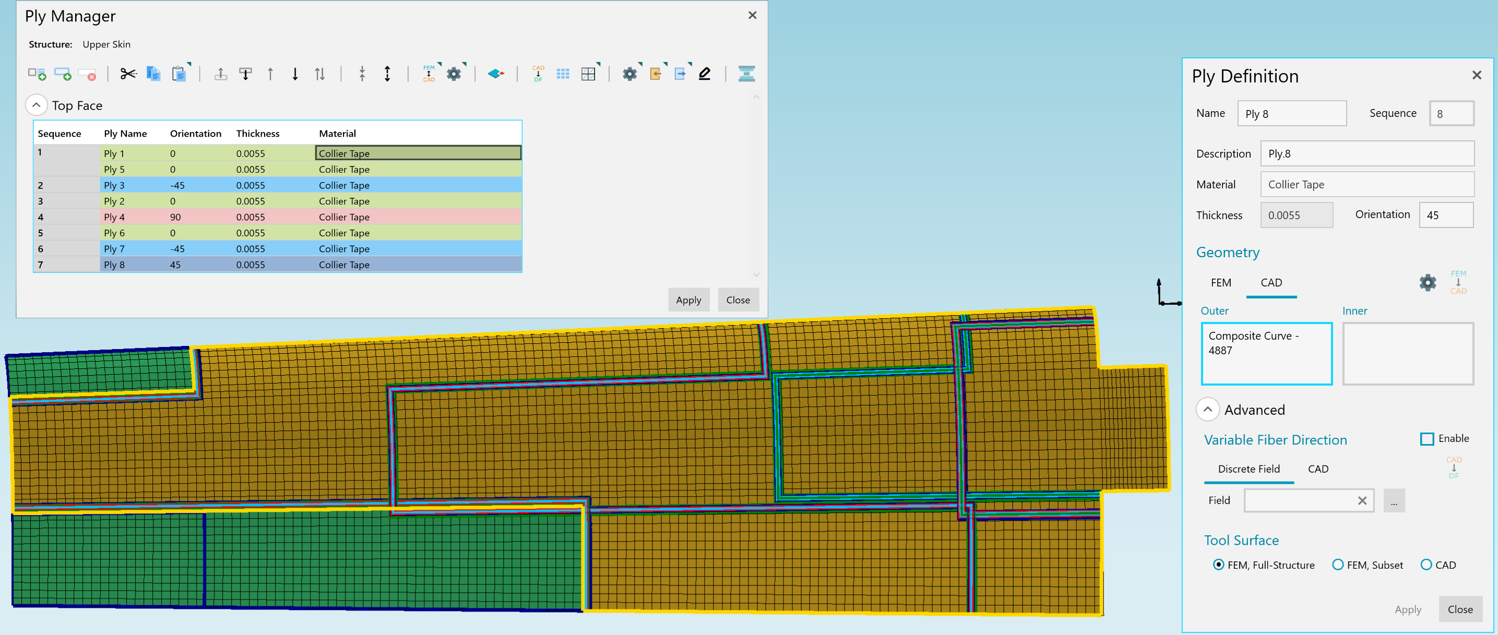Open the CAD tab under Variable Fiber Direction
The height and width of the screenshot is (635, 1498).
(x=1318, y=469)
